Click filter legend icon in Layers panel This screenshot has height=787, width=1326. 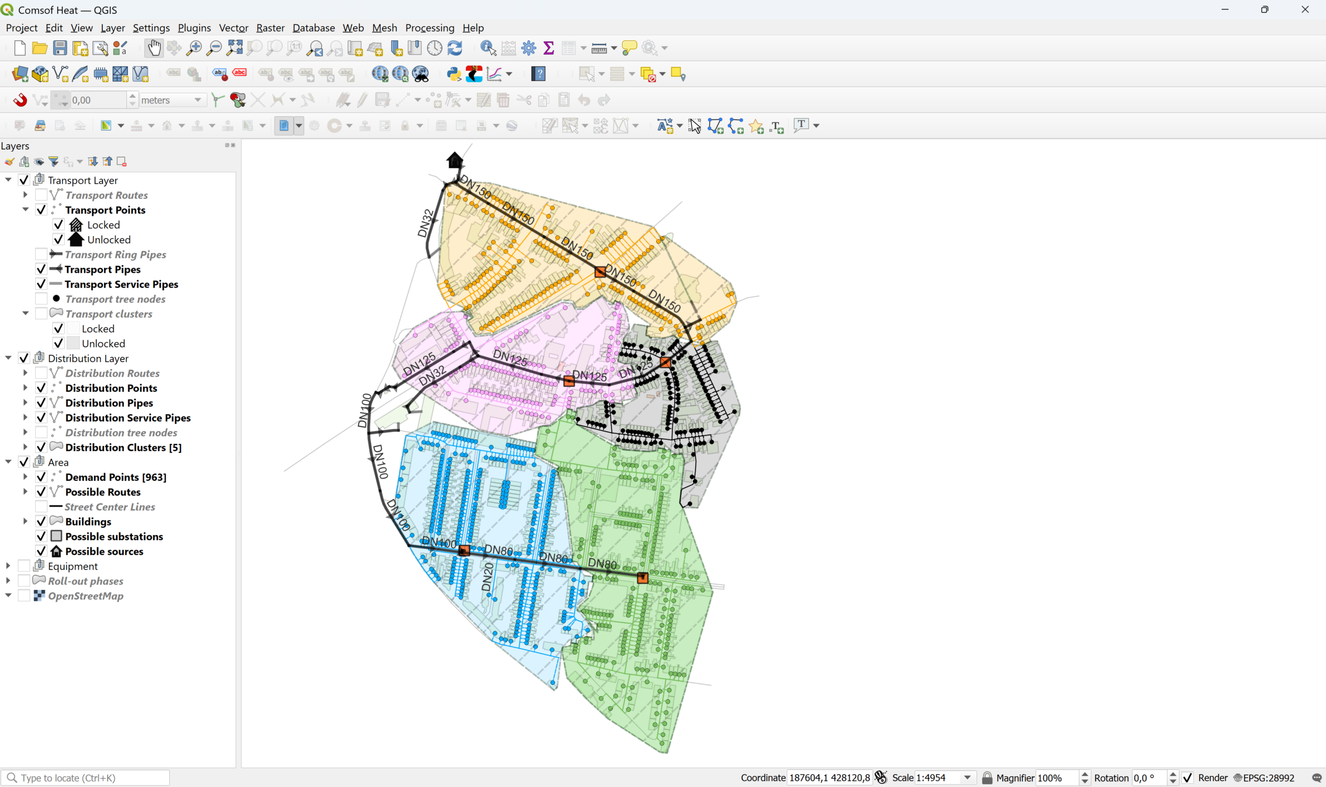click(54, 161)
